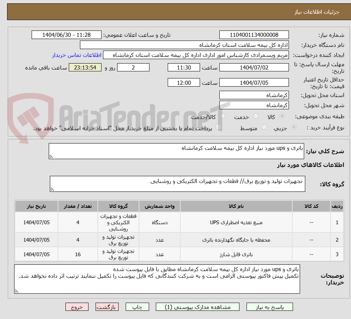Select متوسط purchase process option
The image size is (351, 319).
pyautogui.click(x=264, y=127)
